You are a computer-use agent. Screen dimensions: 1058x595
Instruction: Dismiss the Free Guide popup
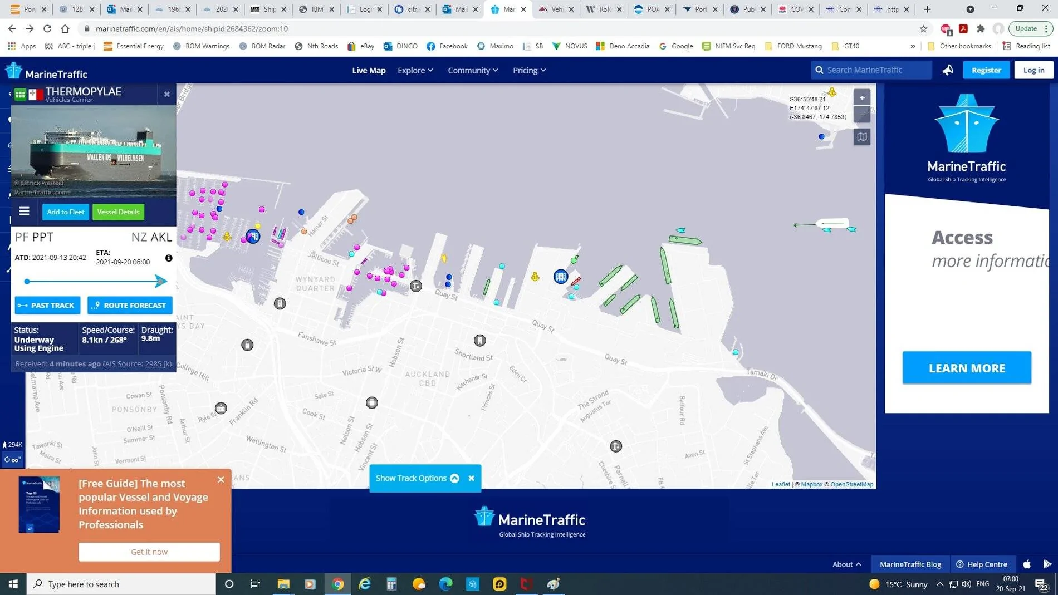pyautogui.click(x=221, y=479)
